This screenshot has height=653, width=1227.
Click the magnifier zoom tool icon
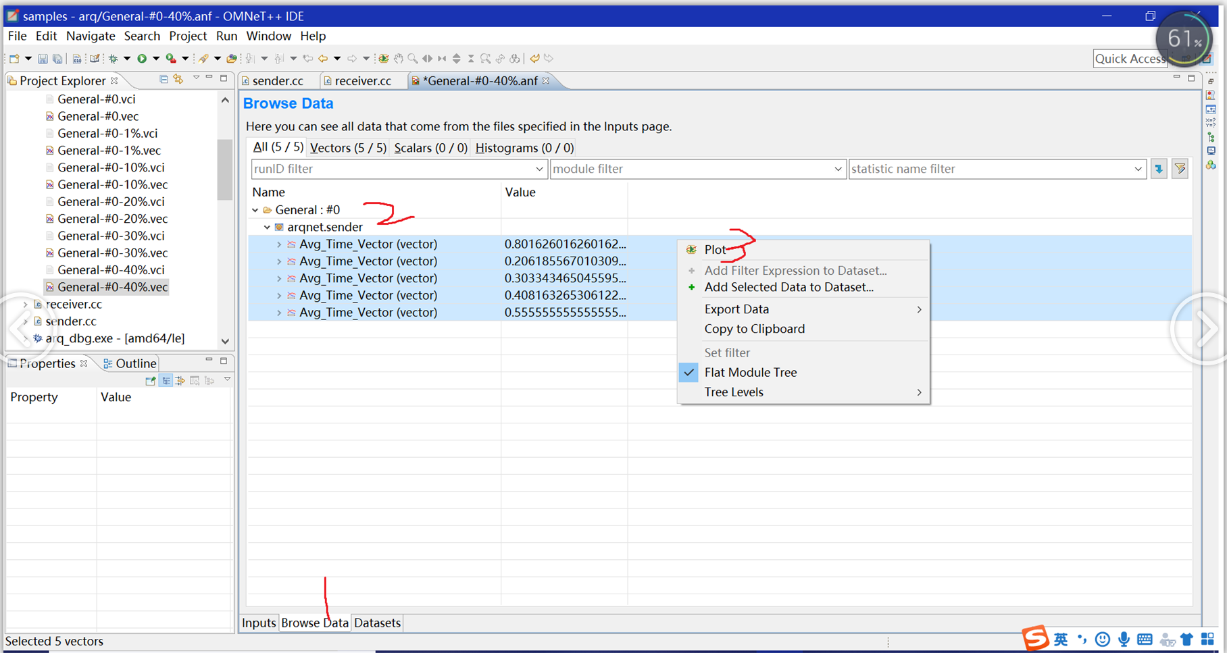[413, 59]
